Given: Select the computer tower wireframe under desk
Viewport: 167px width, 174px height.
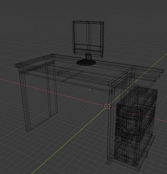Looking at the screenshot, I should coord(136,126).
